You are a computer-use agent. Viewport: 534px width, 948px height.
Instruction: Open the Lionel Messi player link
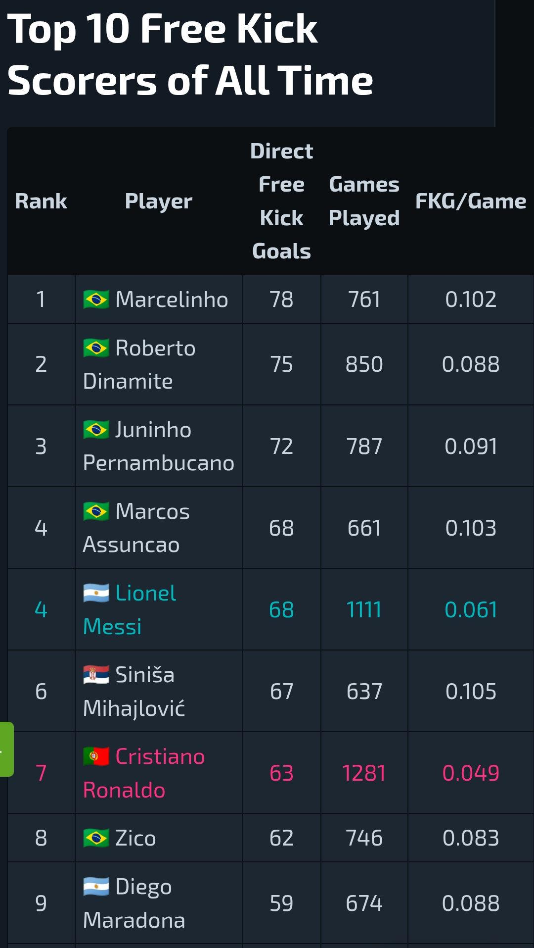coord(130,609)
